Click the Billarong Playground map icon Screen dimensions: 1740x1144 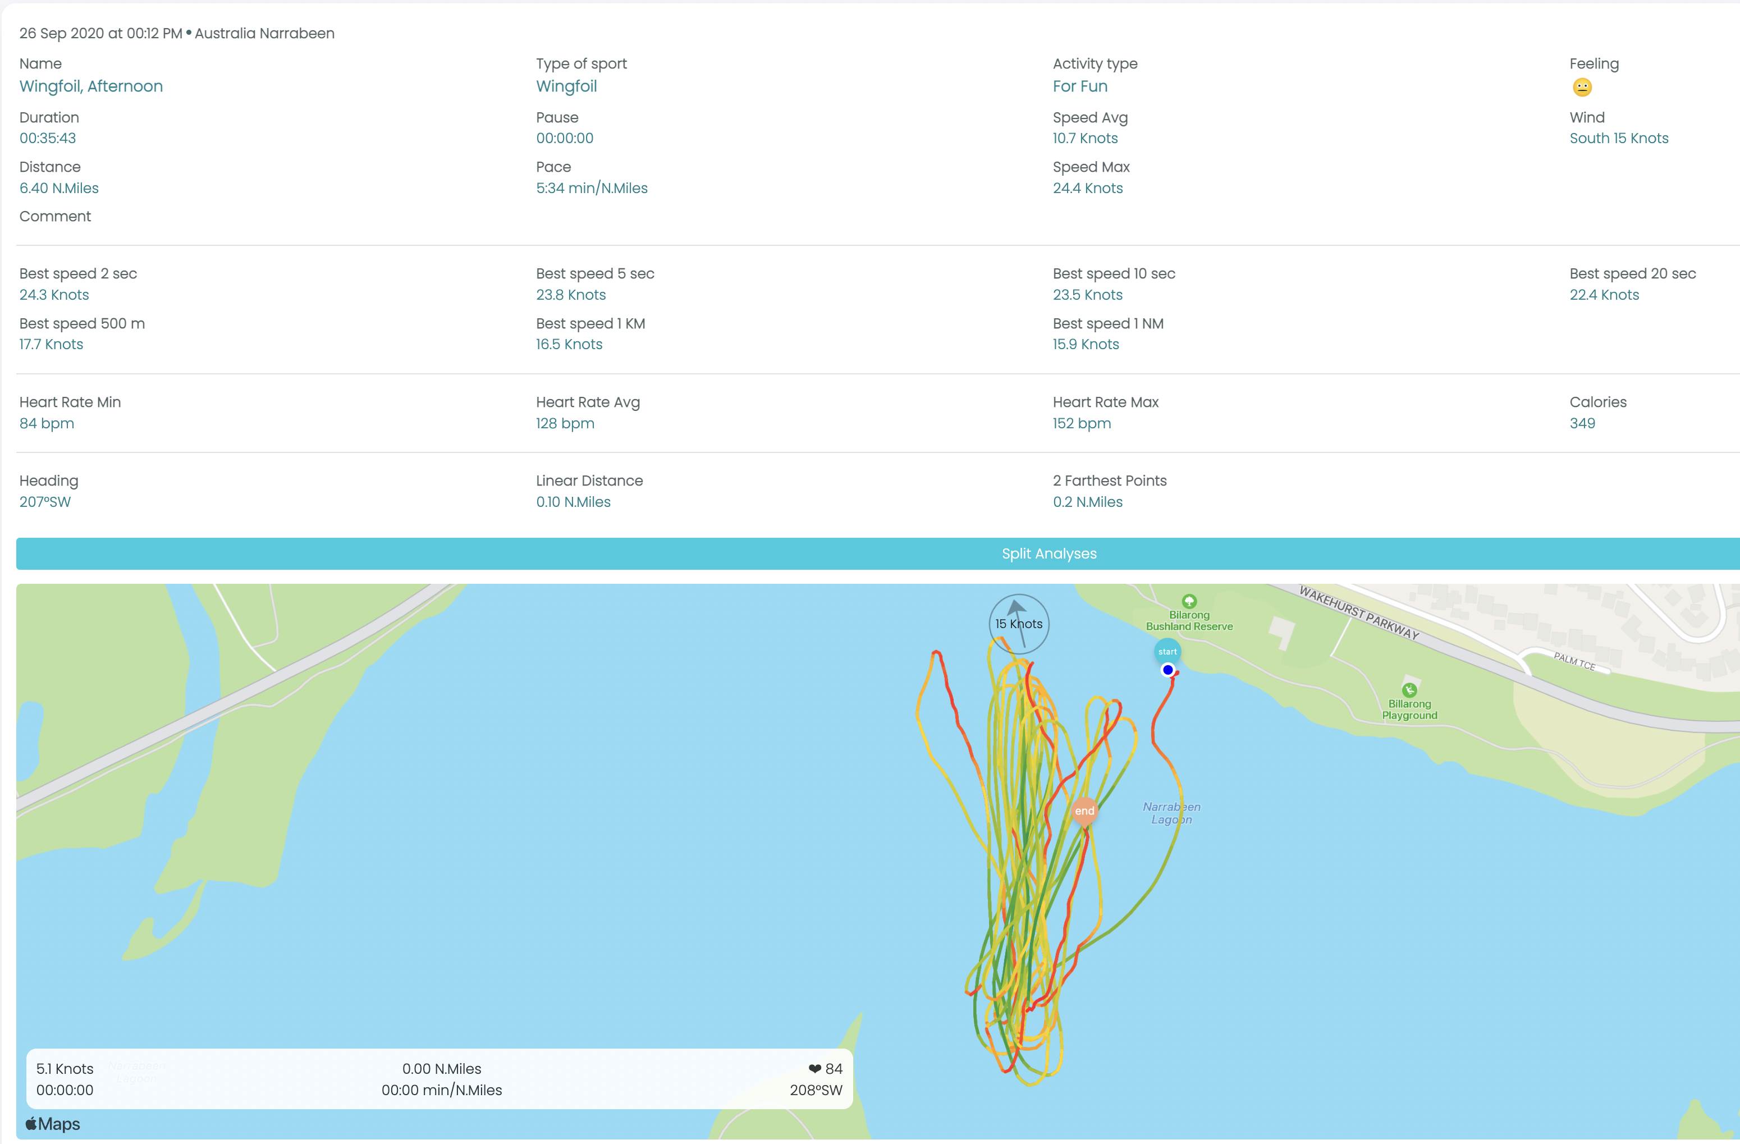pos(1409,690)
